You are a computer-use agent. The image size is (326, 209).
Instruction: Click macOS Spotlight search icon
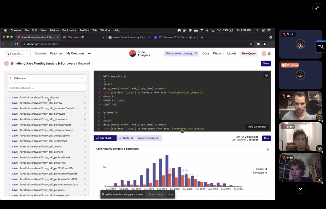pos(257,30)
